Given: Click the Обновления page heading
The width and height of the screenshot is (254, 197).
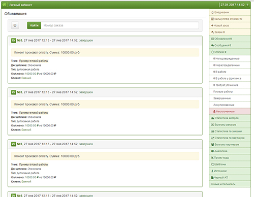Looking at the screenshot, I should pyautogui.click(x=15, y=14).
